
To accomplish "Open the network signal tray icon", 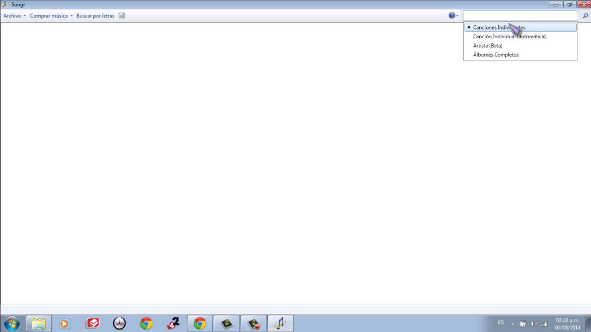I will coord(544,324).
